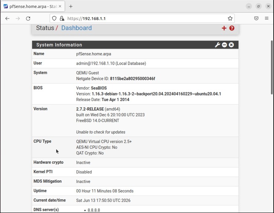Click the Uptime value text

coord(105,191)
